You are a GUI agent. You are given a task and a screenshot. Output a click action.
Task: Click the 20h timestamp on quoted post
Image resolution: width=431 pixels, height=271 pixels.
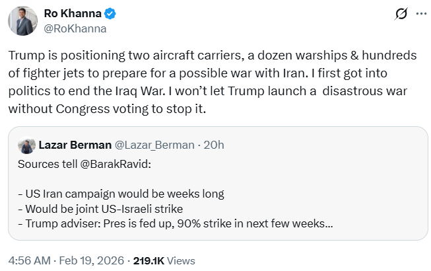tap(213, 145)
